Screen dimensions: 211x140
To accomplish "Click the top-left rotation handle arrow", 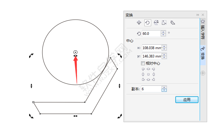I will [31, 55].
